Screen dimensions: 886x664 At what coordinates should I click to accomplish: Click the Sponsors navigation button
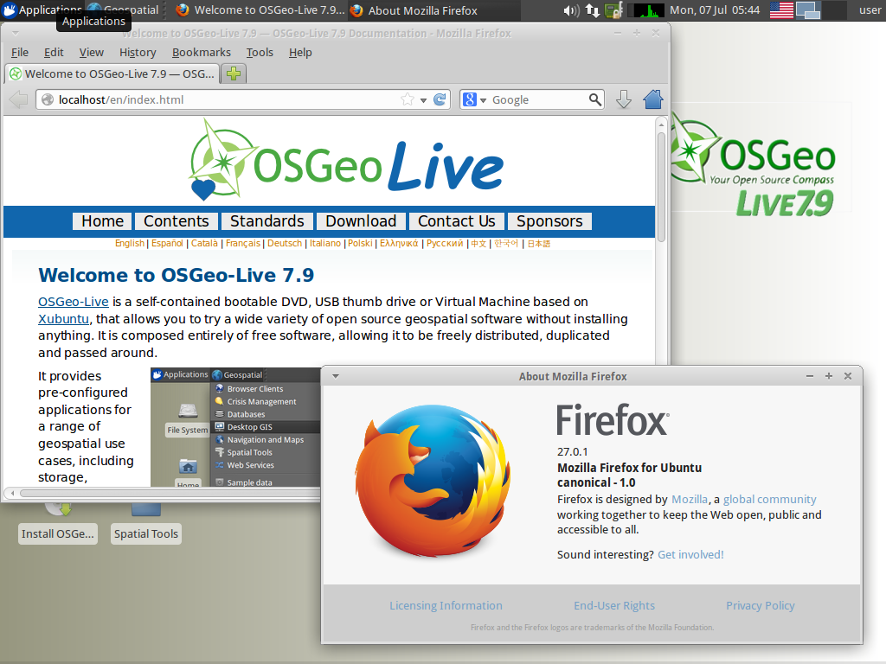point(549,221)
